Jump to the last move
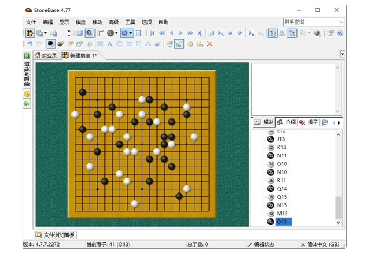The height and width of the screenshot is (253, 366). (x=200, y=33)
